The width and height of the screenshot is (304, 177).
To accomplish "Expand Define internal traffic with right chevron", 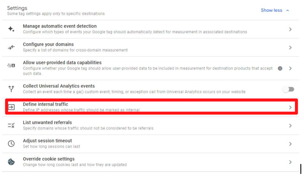I will 290,107.
